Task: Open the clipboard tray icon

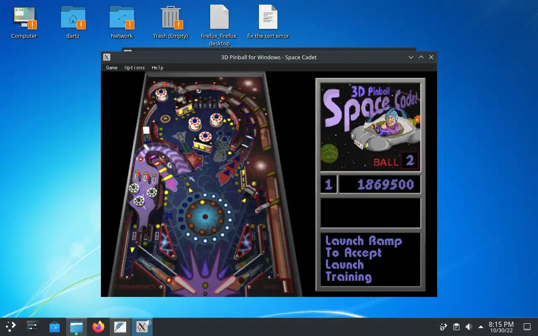Action: click(x=456, y=327)
